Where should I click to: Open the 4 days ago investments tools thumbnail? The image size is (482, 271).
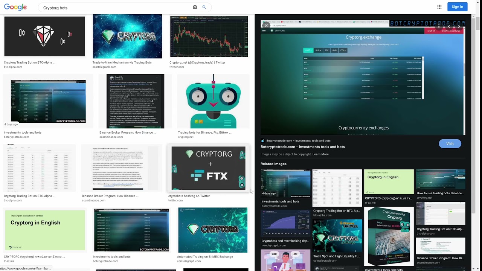click(48, 101)
